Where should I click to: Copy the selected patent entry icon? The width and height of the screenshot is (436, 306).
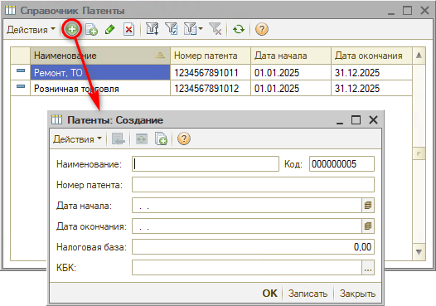91,29
